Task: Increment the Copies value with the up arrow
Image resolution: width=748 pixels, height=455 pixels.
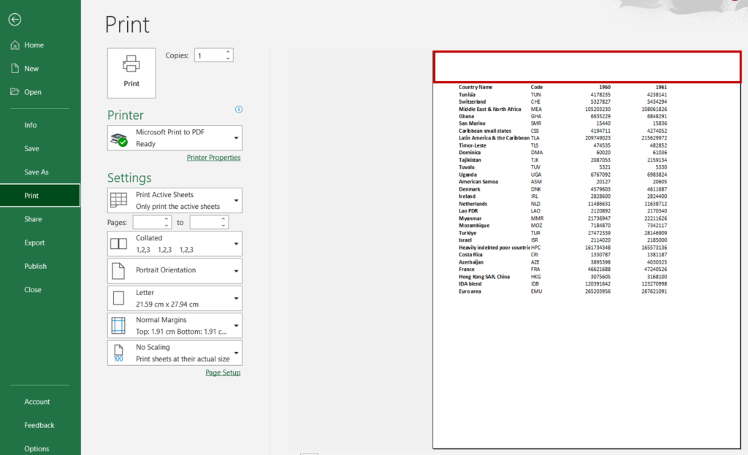Action: coord(226,51)
